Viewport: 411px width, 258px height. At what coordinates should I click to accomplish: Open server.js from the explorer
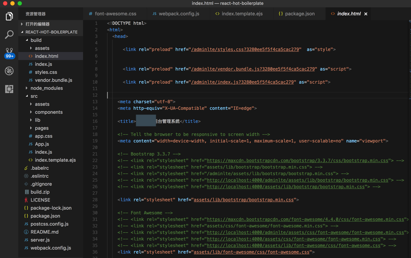(x=40, y=240)
